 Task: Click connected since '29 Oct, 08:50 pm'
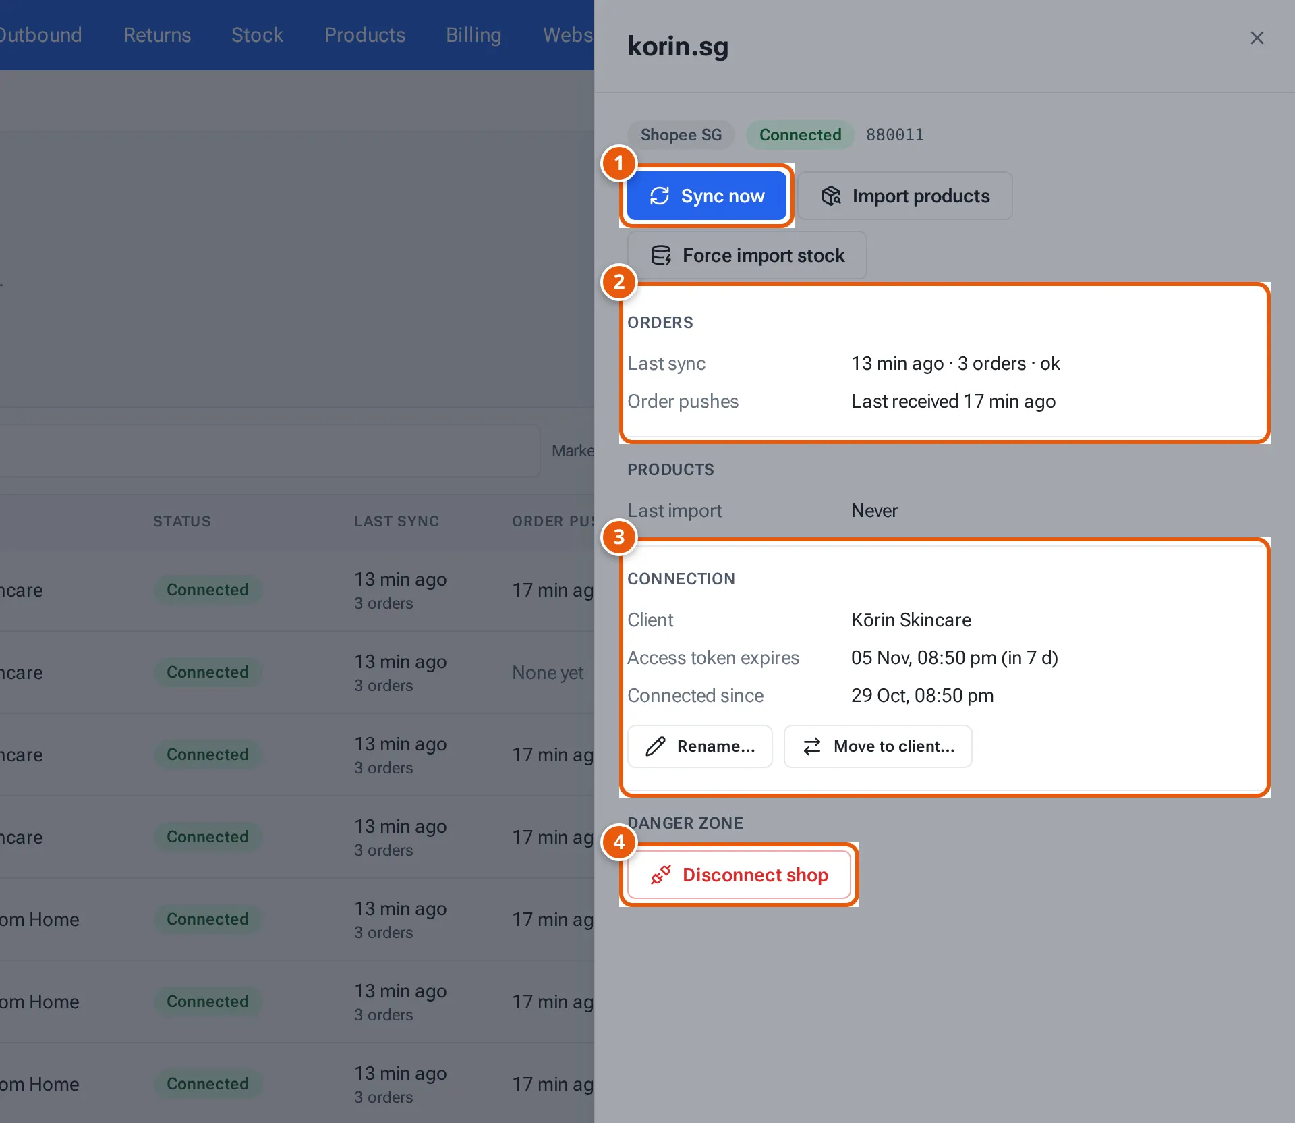point(923,696)
